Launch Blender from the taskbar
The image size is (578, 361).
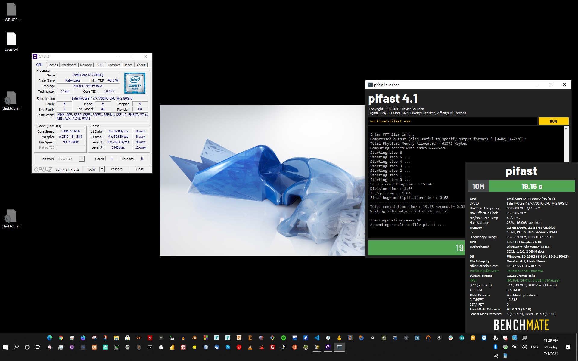(194, 338)
